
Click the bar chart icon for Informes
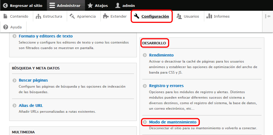click(x=209, y=16)
